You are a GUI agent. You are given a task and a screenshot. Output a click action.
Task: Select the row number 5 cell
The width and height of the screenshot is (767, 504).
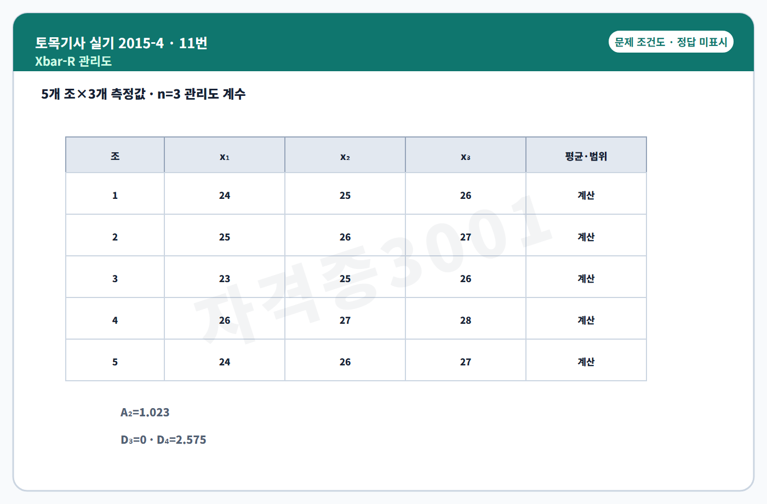[115, 360]
